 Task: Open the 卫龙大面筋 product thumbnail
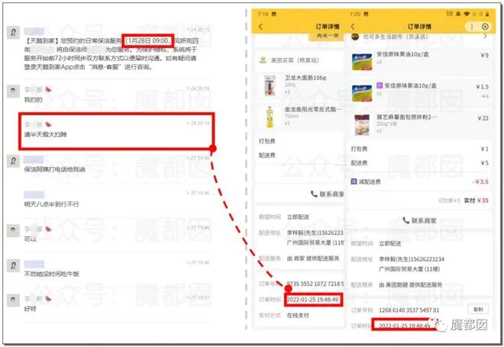pyautogui.click(x=270, y=85)
